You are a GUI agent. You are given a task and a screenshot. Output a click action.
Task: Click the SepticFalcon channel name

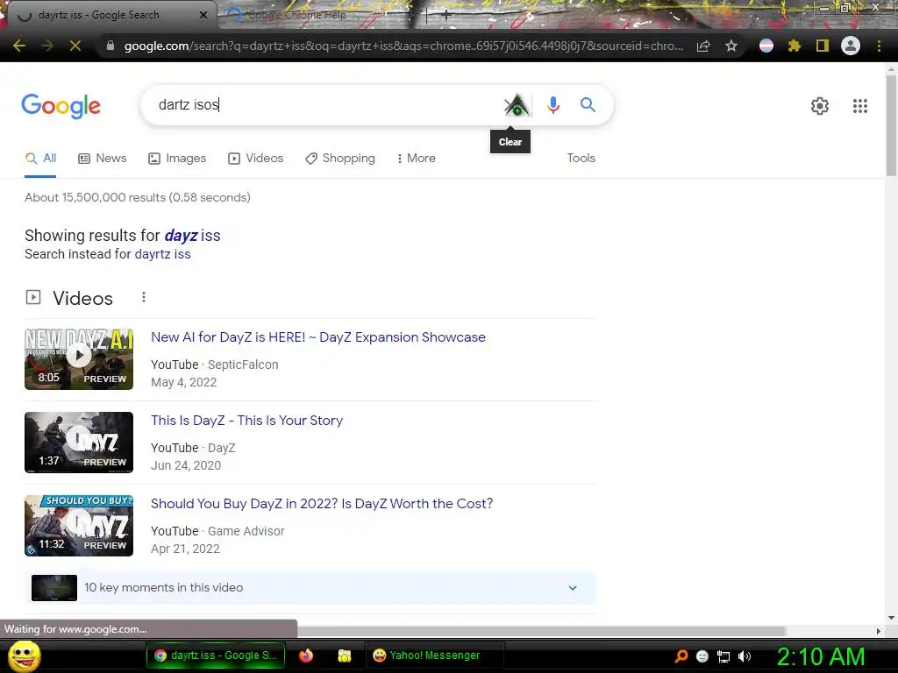pyautogui.click(x=243, y=365)
